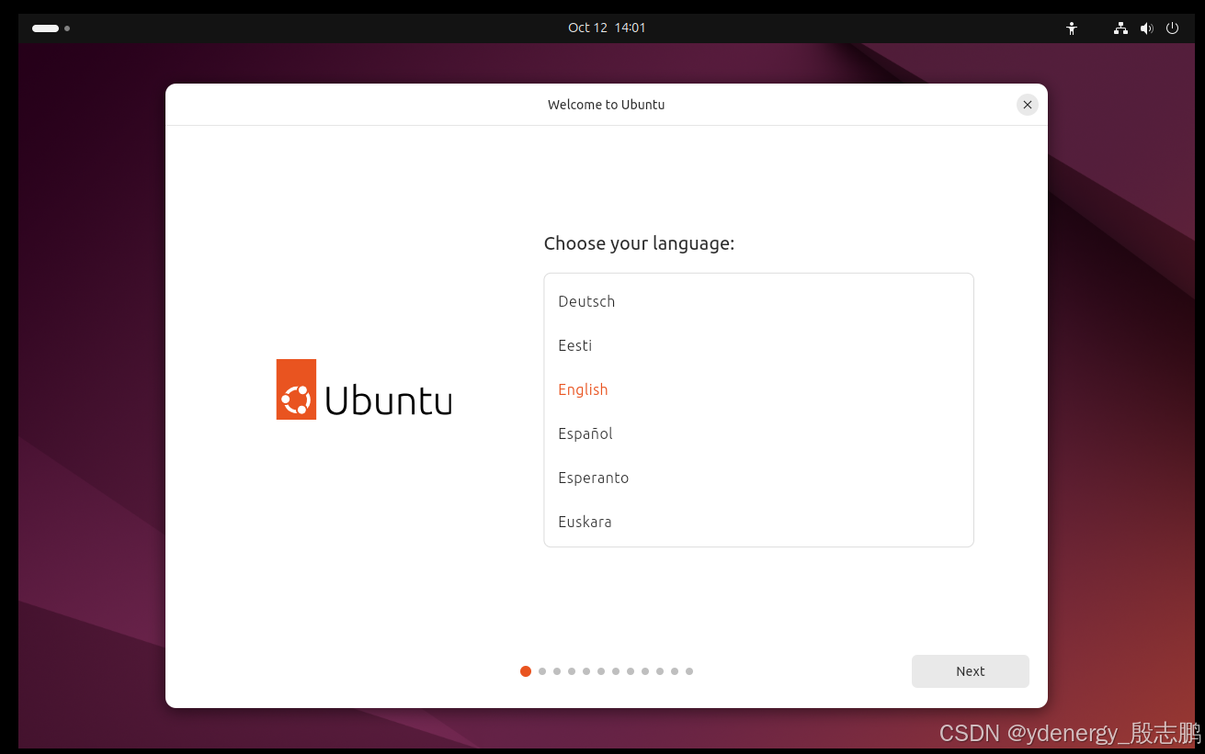Choose English from the language list
Viewport: 1205px width, 754px height.
[758, 389]
